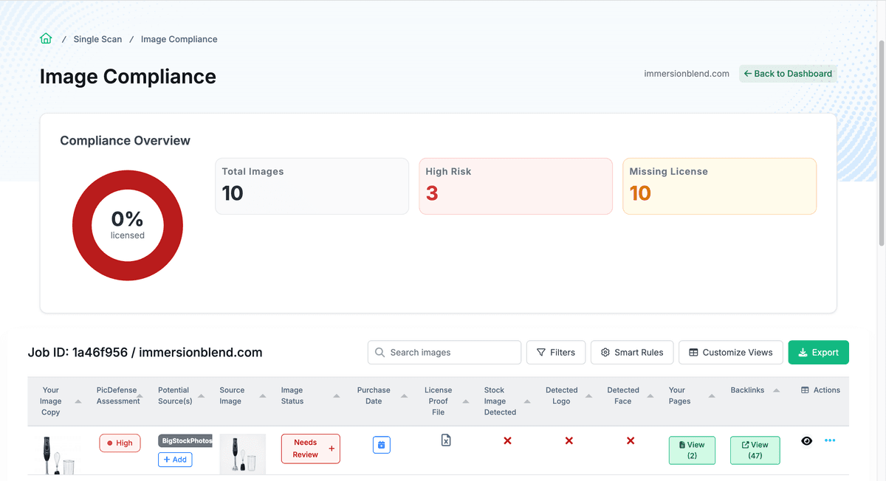
Task: Open the source image thumbnail
Action: click(x=242, y=454)
